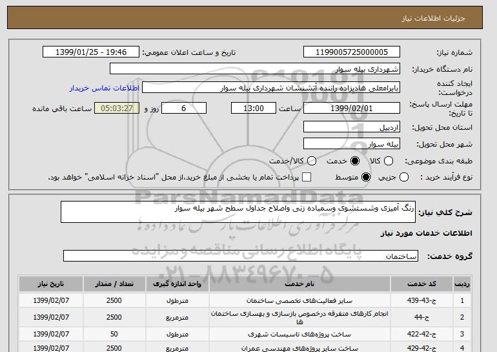The width and height of the screenshot is (497, 352).
Task: Click the اطلاعات خدمات مورد نیاز section heading
Action: pos(426,233)
